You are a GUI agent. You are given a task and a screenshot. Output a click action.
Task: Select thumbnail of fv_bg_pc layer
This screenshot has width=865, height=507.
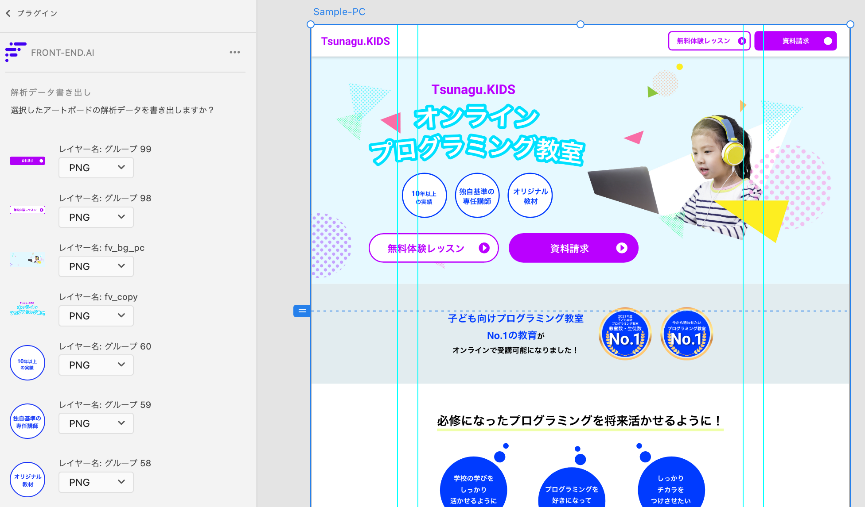pyautogui.click(x=27, y=259)
